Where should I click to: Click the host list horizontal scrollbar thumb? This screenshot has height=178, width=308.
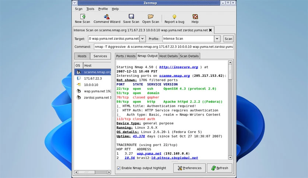pos(87,172)
